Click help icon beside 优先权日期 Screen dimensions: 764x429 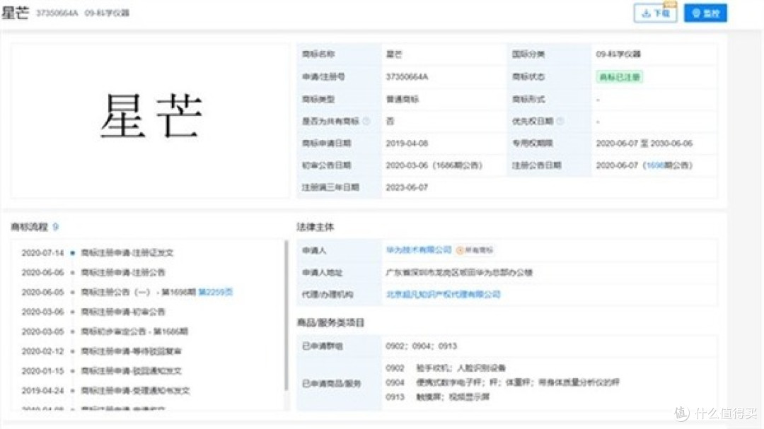pyautogui.click(x=560, y=122)
